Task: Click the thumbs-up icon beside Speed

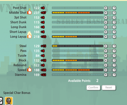Action: point(29,69)
